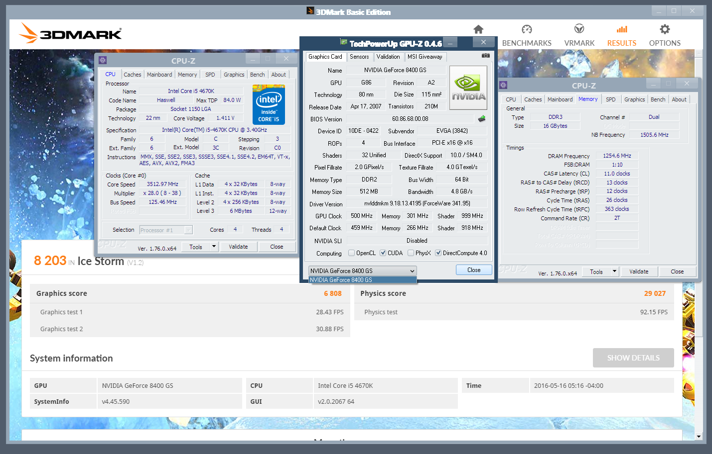Screen dimensions: 712x454
Task: Toggle DirectCompute 4.0 checkbox
Action: (x=438, y=253)
